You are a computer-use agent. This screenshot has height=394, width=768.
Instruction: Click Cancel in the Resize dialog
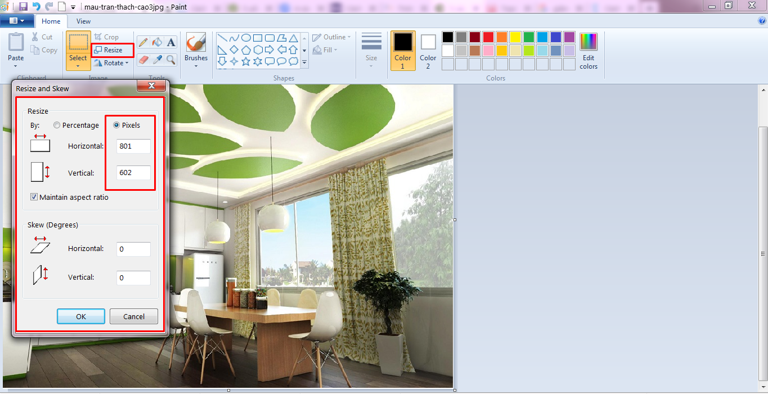point(134,316)
